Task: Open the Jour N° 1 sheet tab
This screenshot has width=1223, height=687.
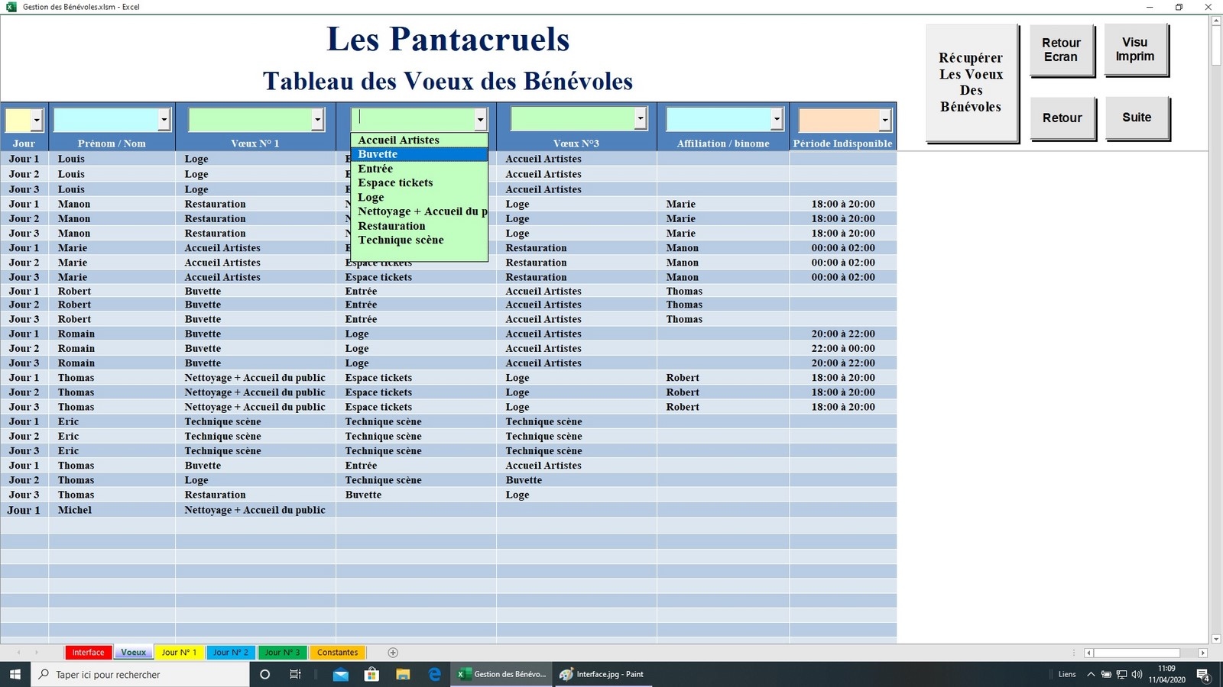Action: tap(180, 653)
